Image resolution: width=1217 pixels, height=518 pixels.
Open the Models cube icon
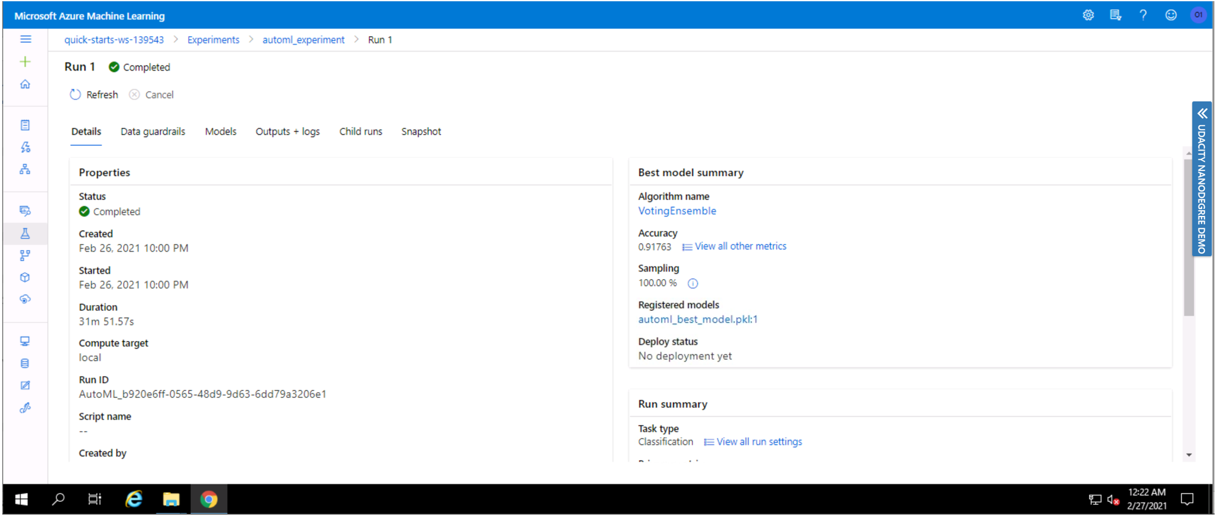coord(25,277)
